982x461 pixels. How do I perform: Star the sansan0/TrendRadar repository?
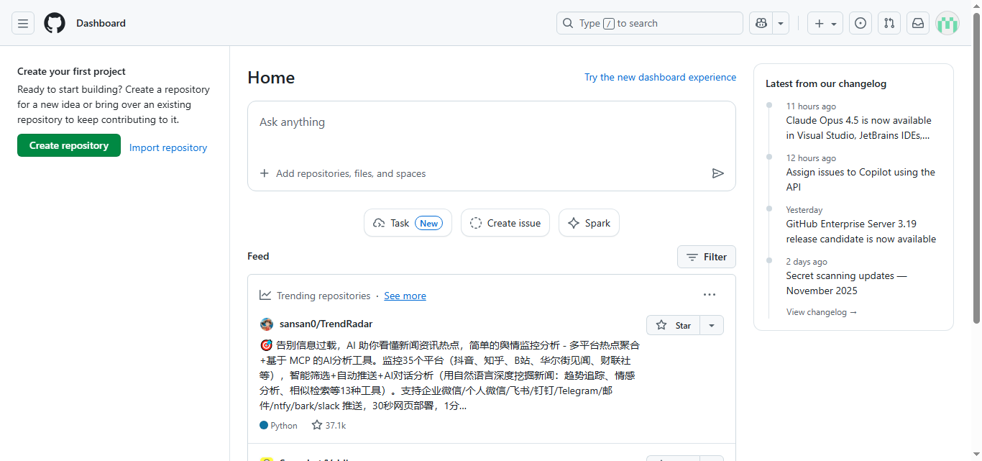(673, 325)
